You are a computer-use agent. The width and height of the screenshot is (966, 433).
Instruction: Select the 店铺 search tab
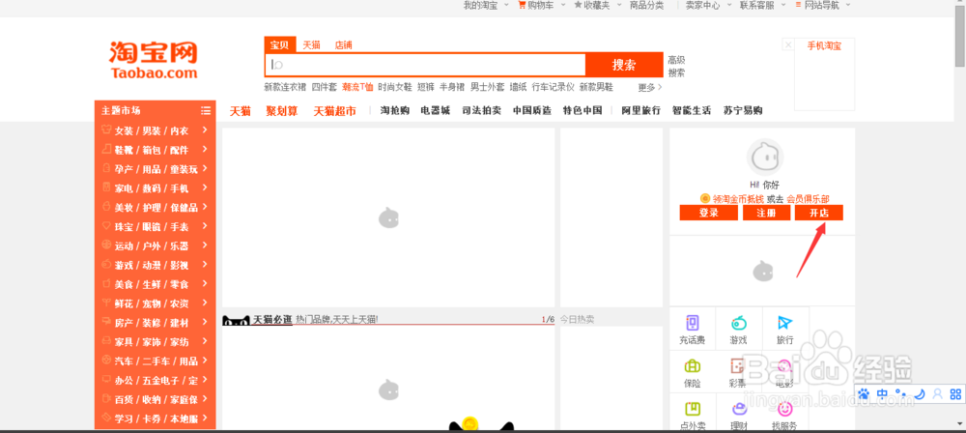[x=343, y=45]
